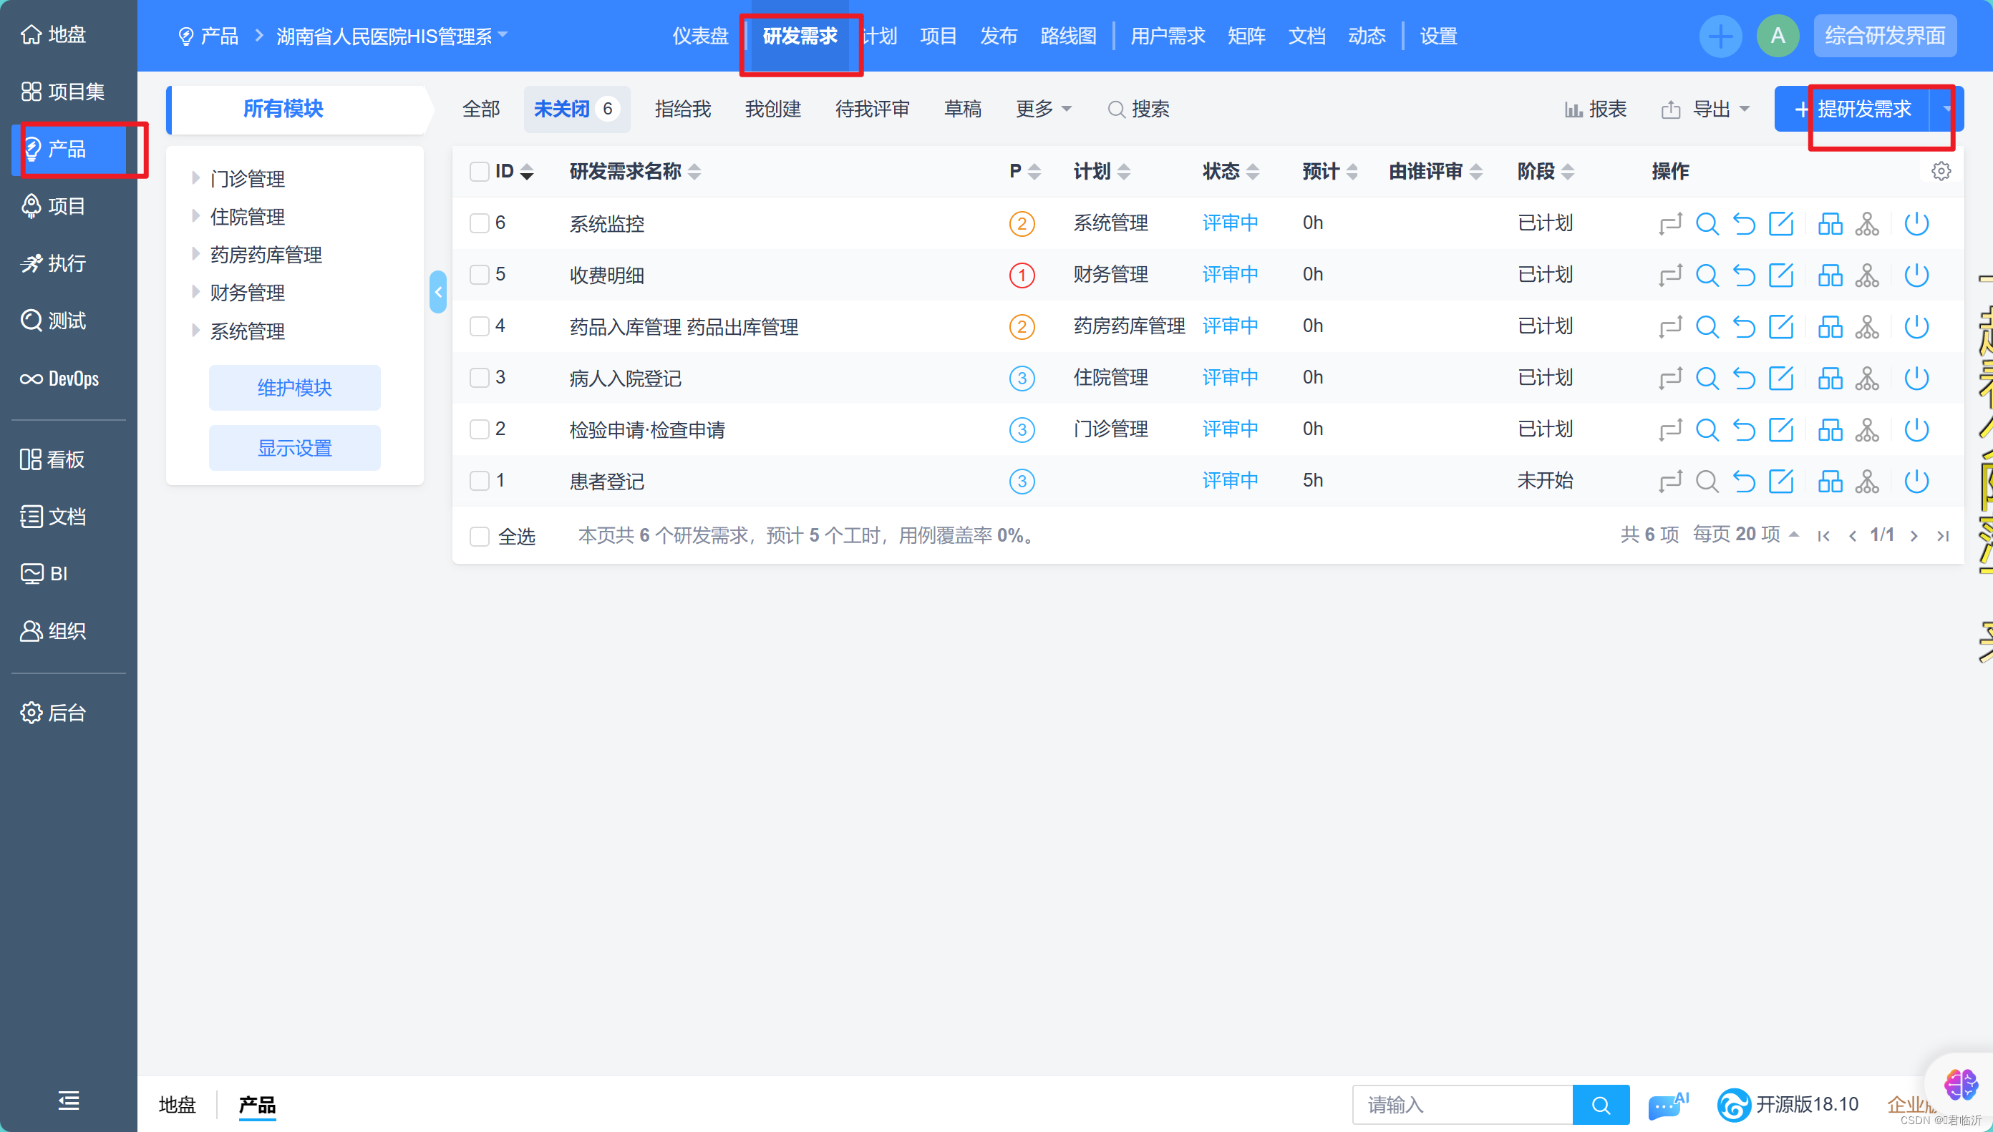Click the close (power) icon for 收费明细 row
The width and height of the screenshot is (1993, 1132).
click(x=1916, y=275)
